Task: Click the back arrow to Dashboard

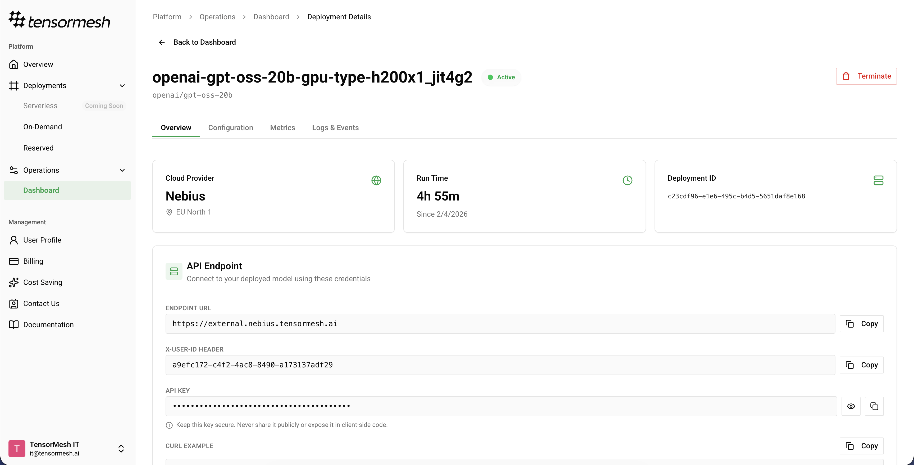Action: [162, 42]
